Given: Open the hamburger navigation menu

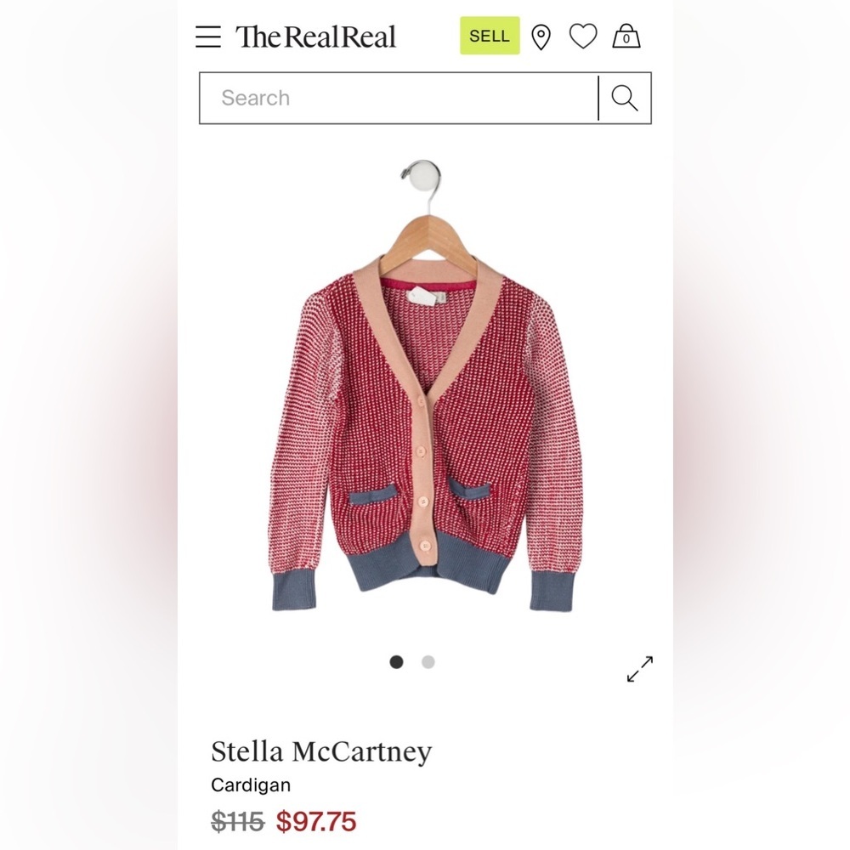Looking at the screenshot, I should (x=208, y=36).
